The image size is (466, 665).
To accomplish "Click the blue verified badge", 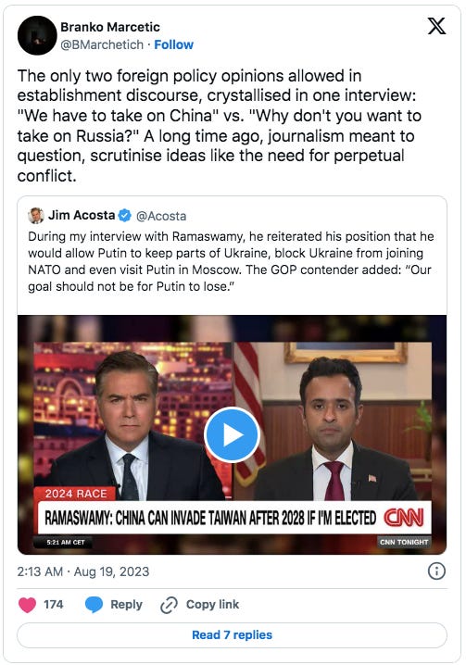I will [x=124, y=216].
